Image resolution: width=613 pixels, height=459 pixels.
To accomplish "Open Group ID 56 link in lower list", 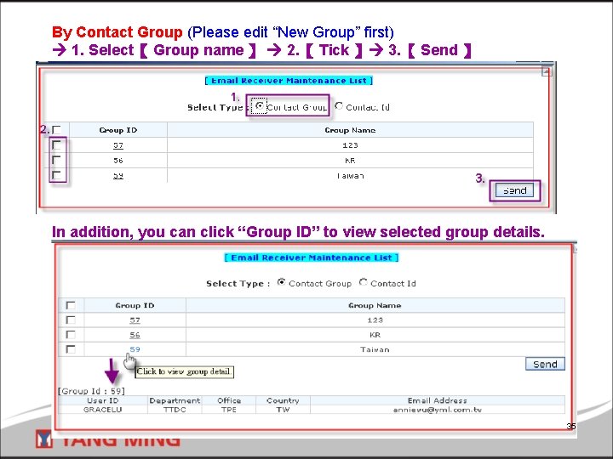I will point(135,335).
